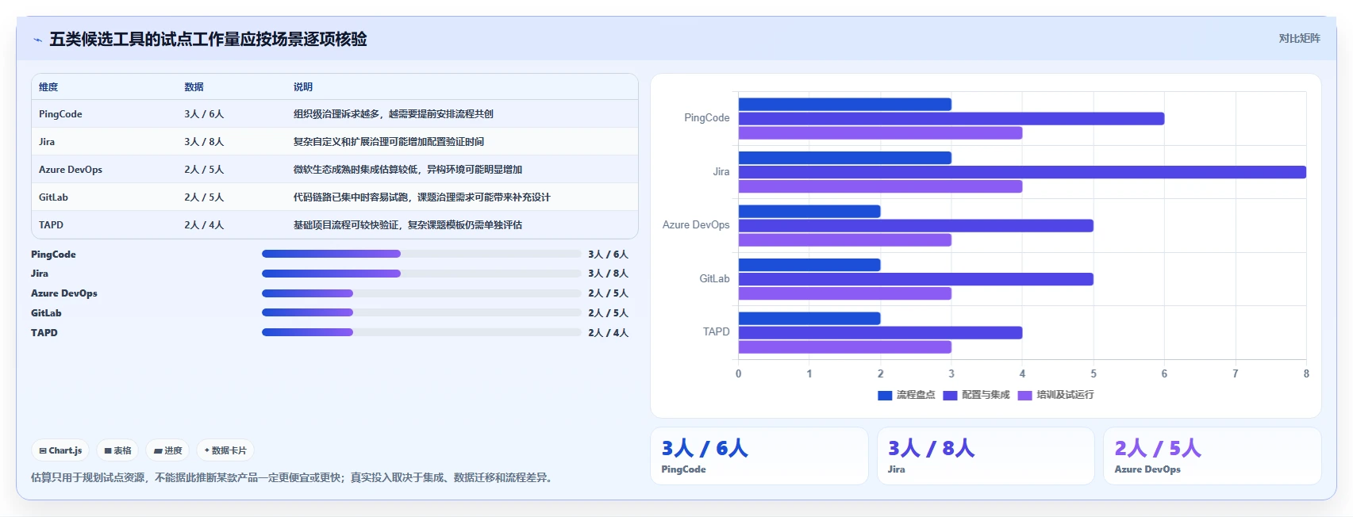The height and width of the screenshot is (517, 1353).
Task: Click the 说明 table column header
Action: pos(302,87)
